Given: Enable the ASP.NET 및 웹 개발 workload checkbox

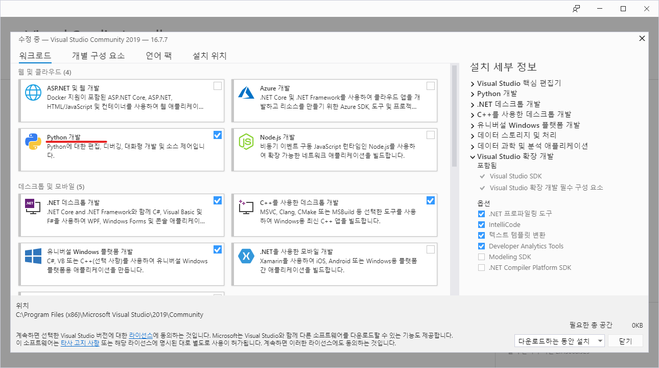Looking at the screenshot, I should [x=218, y=86].
